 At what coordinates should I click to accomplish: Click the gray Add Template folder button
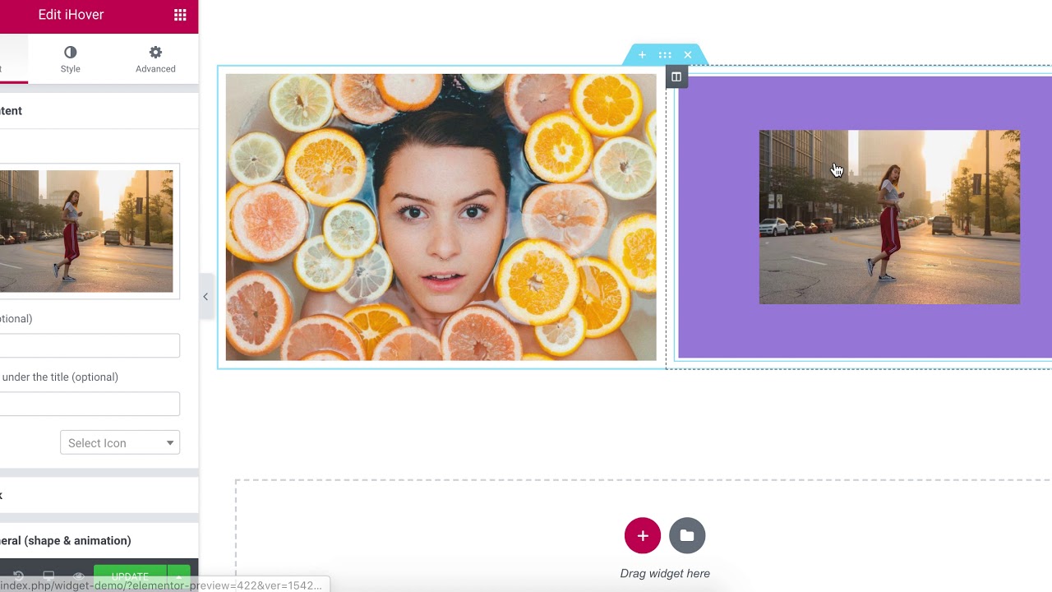[687, 535]
